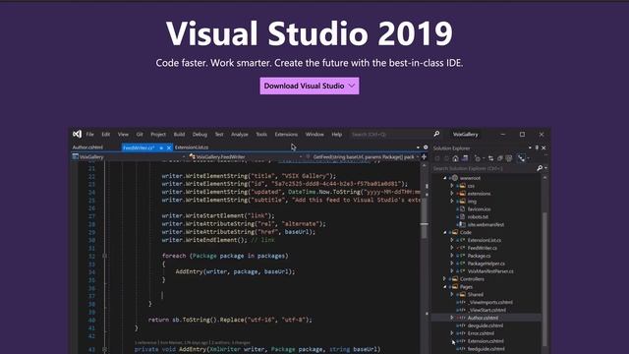Open the VsixGallery.FeedWriter type dropdown
The height and width of the screenshot is (354, 629).
click(x=245, y=157)
